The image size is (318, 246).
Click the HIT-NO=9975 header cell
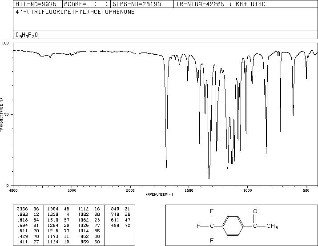(x=38, y=4)
